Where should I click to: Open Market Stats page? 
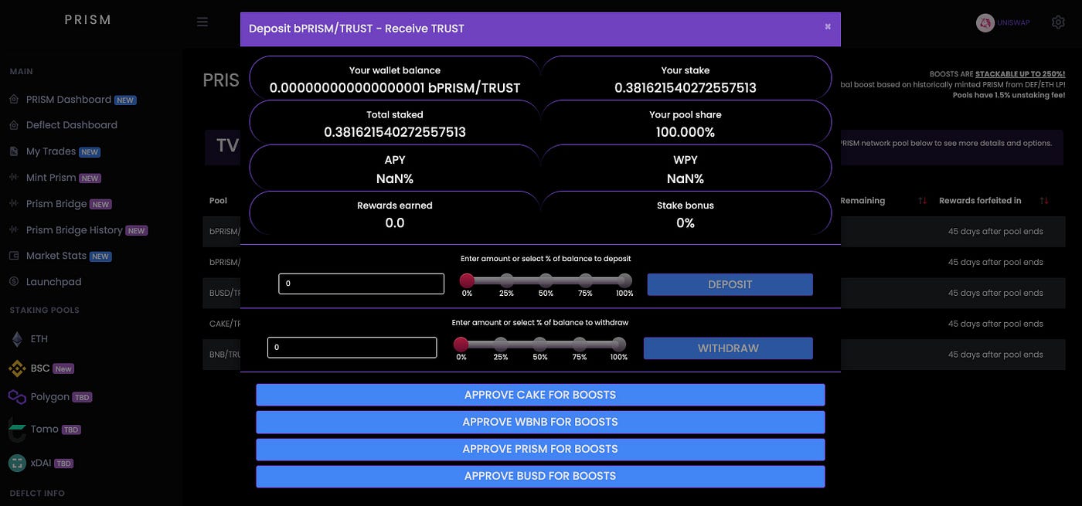(56, 256)
